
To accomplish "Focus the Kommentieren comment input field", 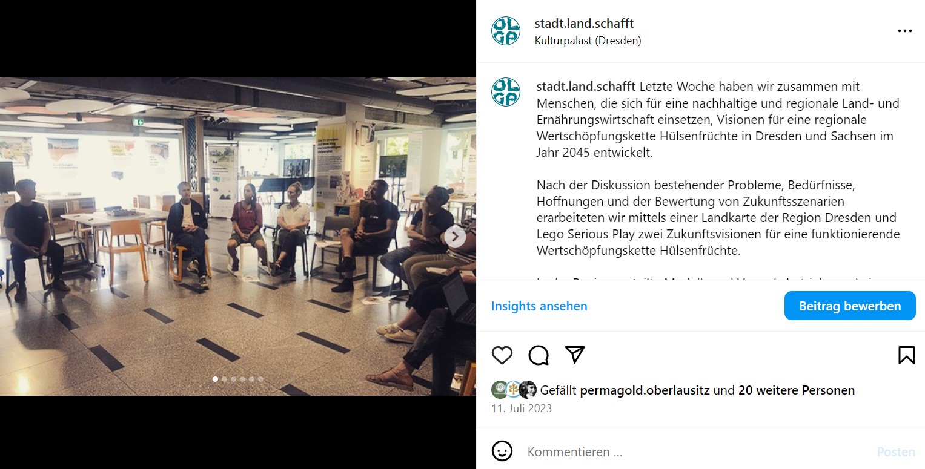I will tap(697, 451).
